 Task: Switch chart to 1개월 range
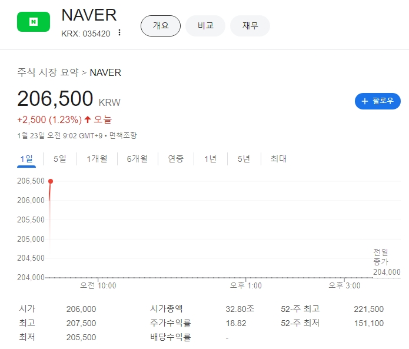coord(97,158)
